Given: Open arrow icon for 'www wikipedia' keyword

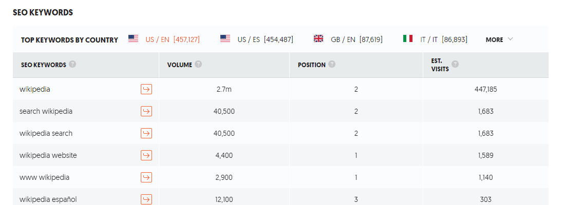Looking at the screenshot, I should 146,177.
